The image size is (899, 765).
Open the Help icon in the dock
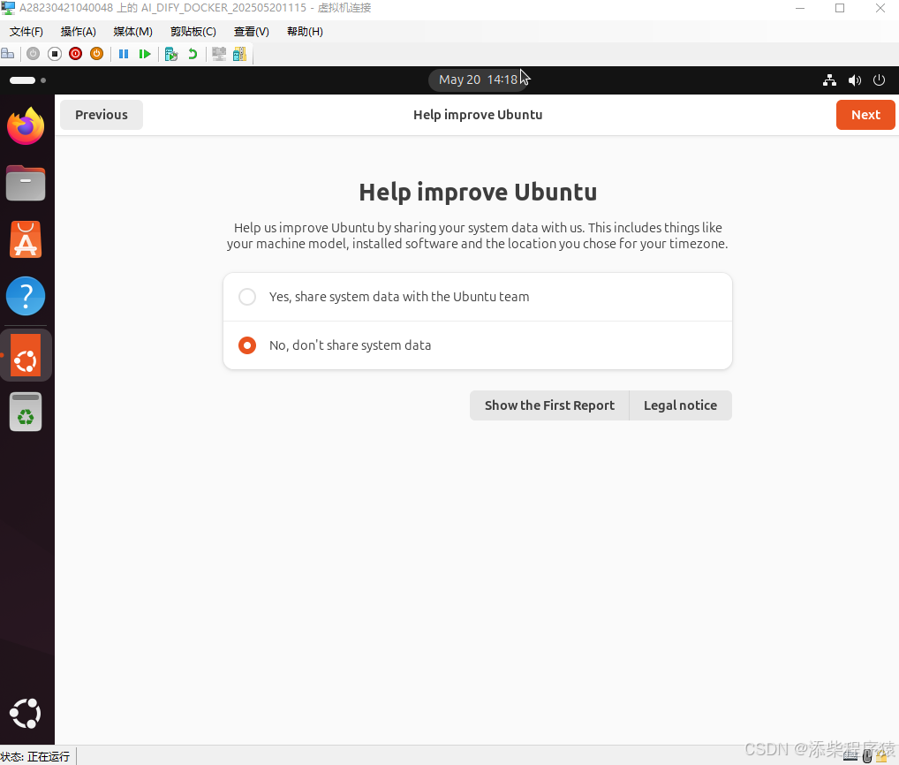click(x=26, y=296)
